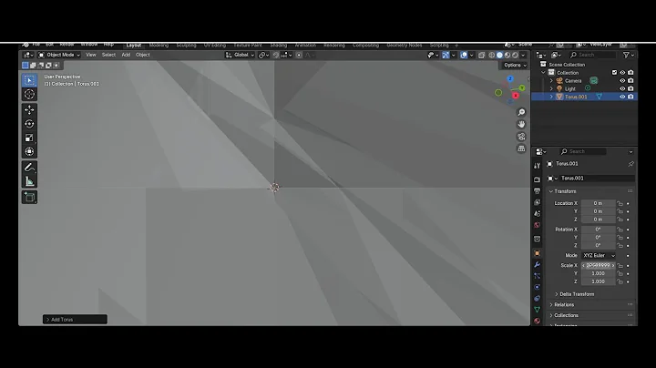Open the View menu in viewport header
Screen dimensions: 656x368
(91, 55)
